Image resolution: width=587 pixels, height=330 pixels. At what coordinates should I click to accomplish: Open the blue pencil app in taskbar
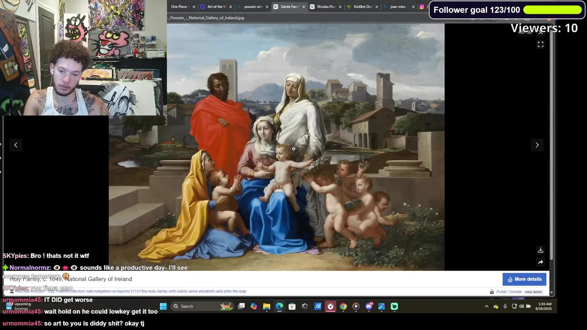coord(382,306)
